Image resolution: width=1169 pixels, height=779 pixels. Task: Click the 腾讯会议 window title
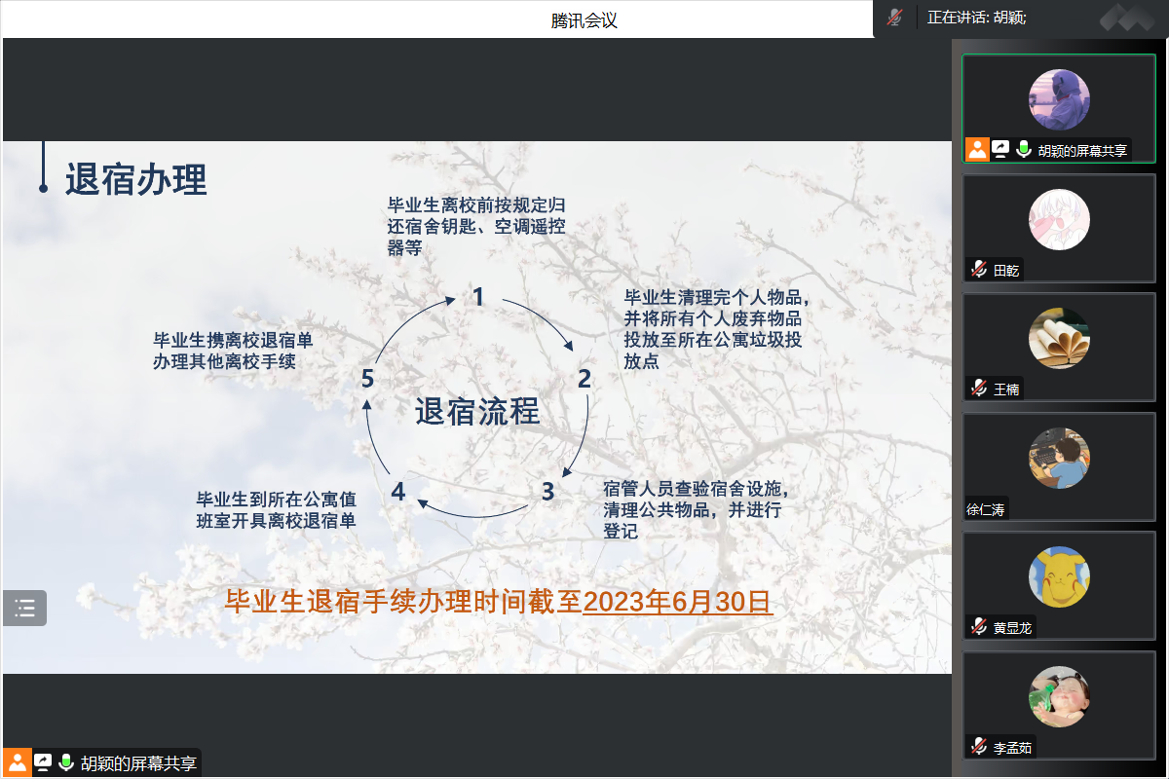pyautogui.click(x=584, y=20)
